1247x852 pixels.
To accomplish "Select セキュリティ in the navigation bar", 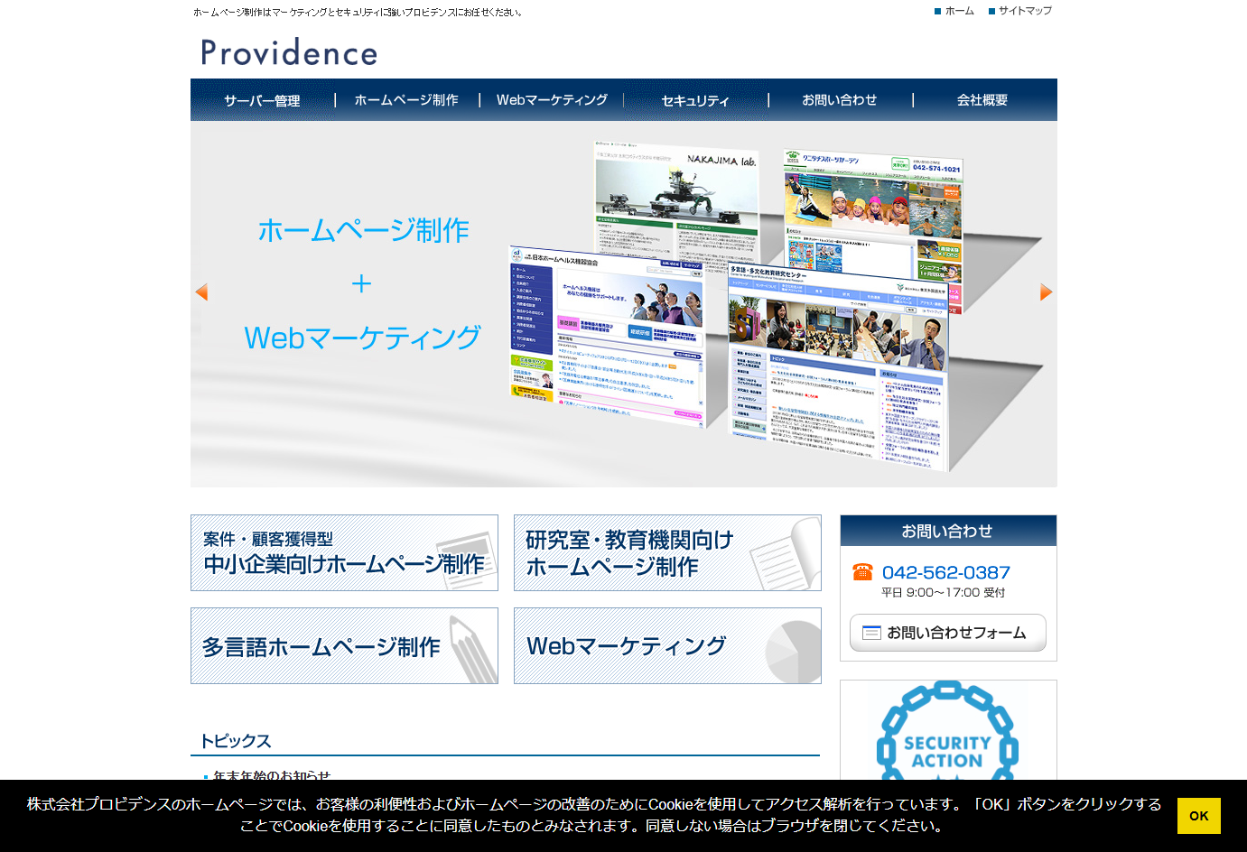I will 695,100.
